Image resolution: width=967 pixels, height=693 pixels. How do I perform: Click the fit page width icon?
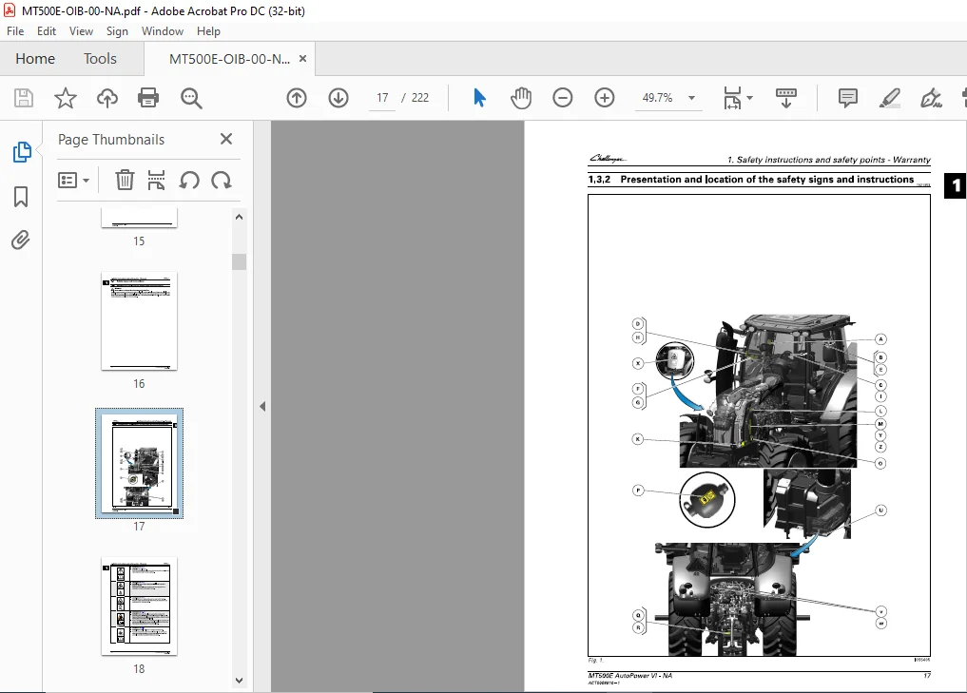point(732,98)
